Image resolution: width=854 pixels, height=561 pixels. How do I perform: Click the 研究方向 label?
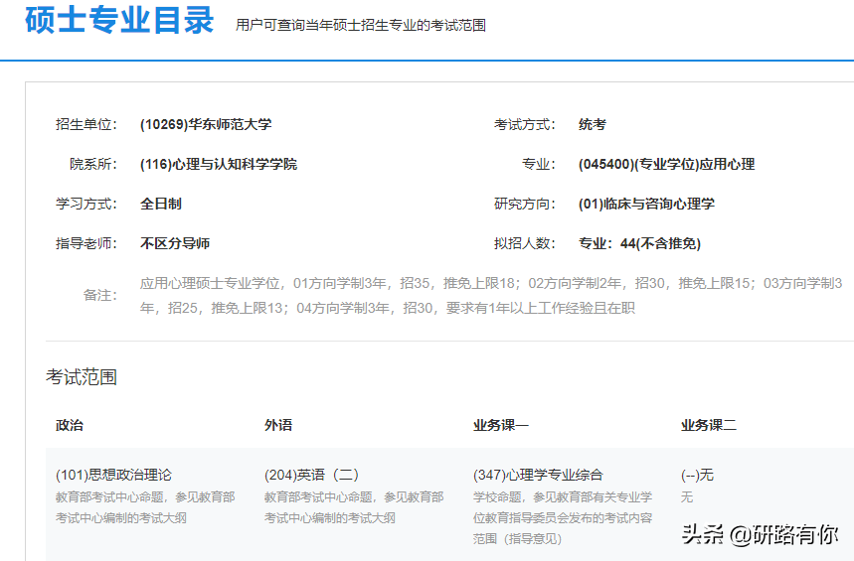[525, 205]
